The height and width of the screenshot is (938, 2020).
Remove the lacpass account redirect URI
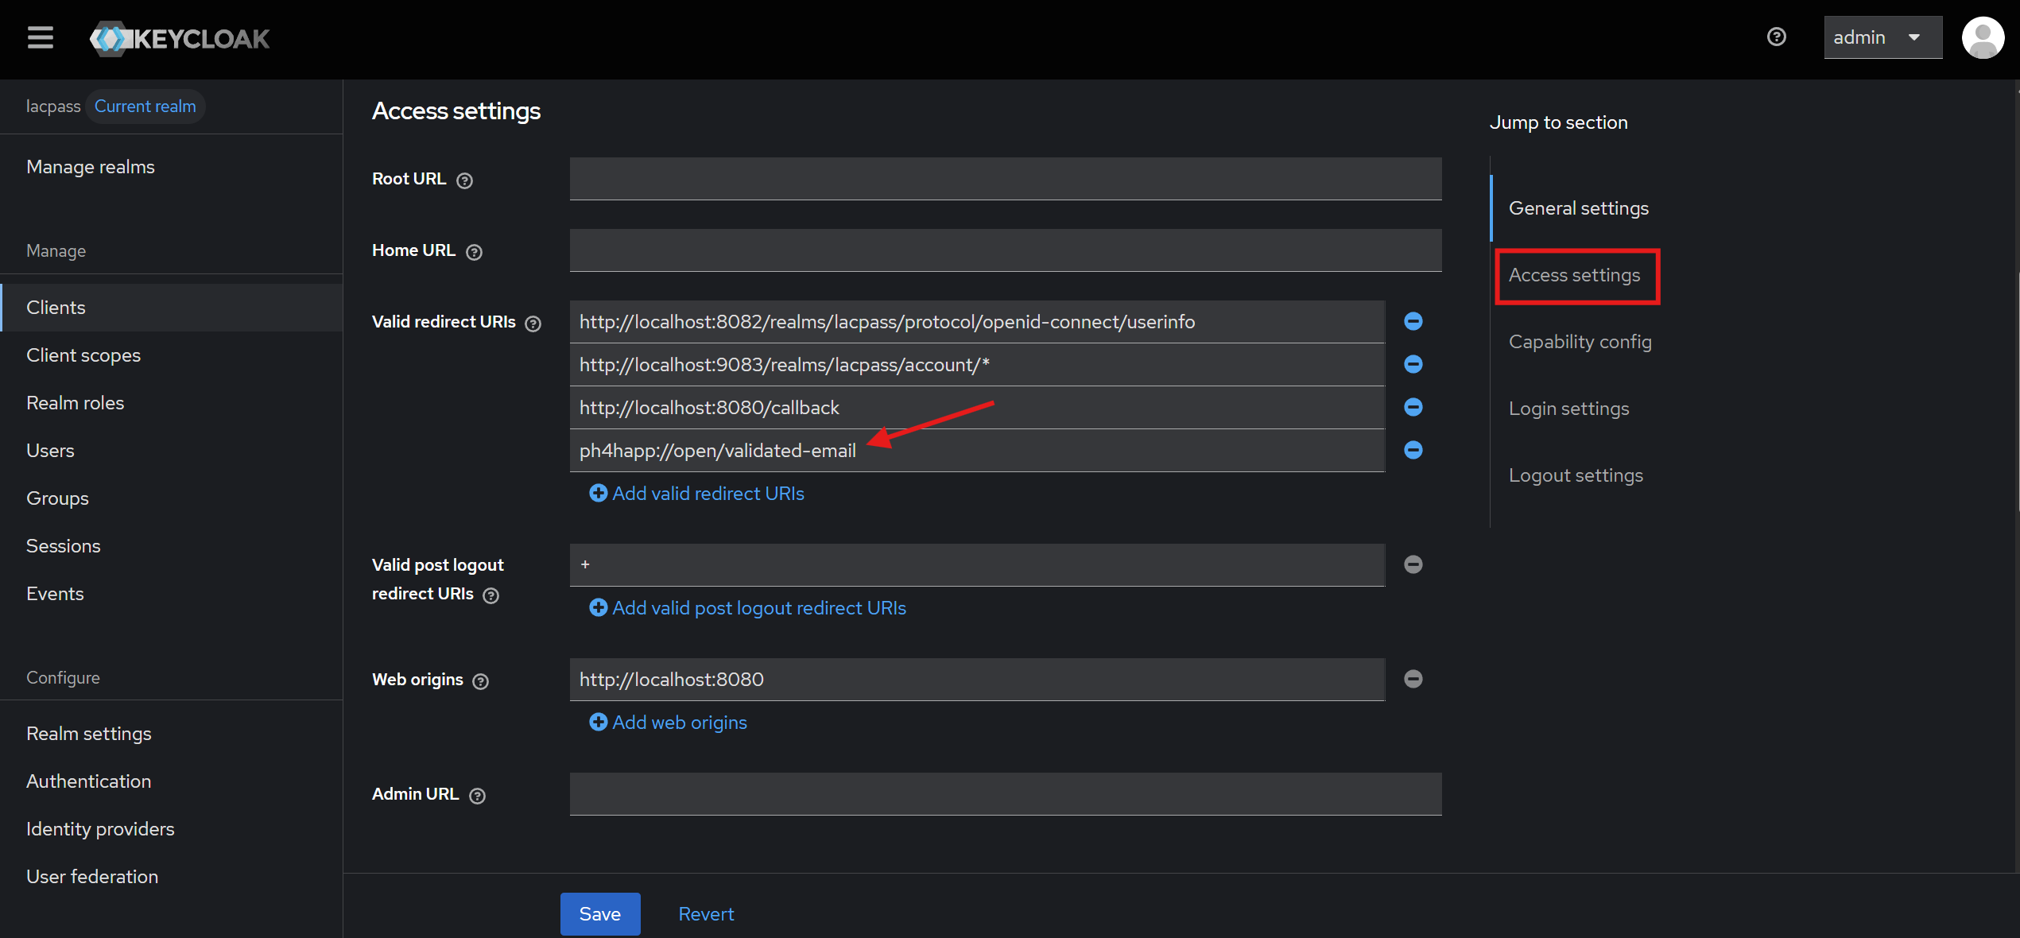(1413, 364)
